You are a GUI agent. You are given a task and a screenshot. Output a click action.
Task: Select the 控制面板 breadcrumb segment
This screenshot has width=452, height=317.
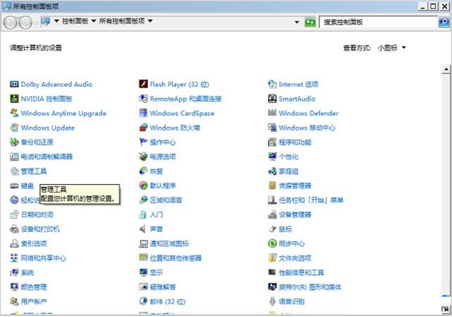click(75, 21)
